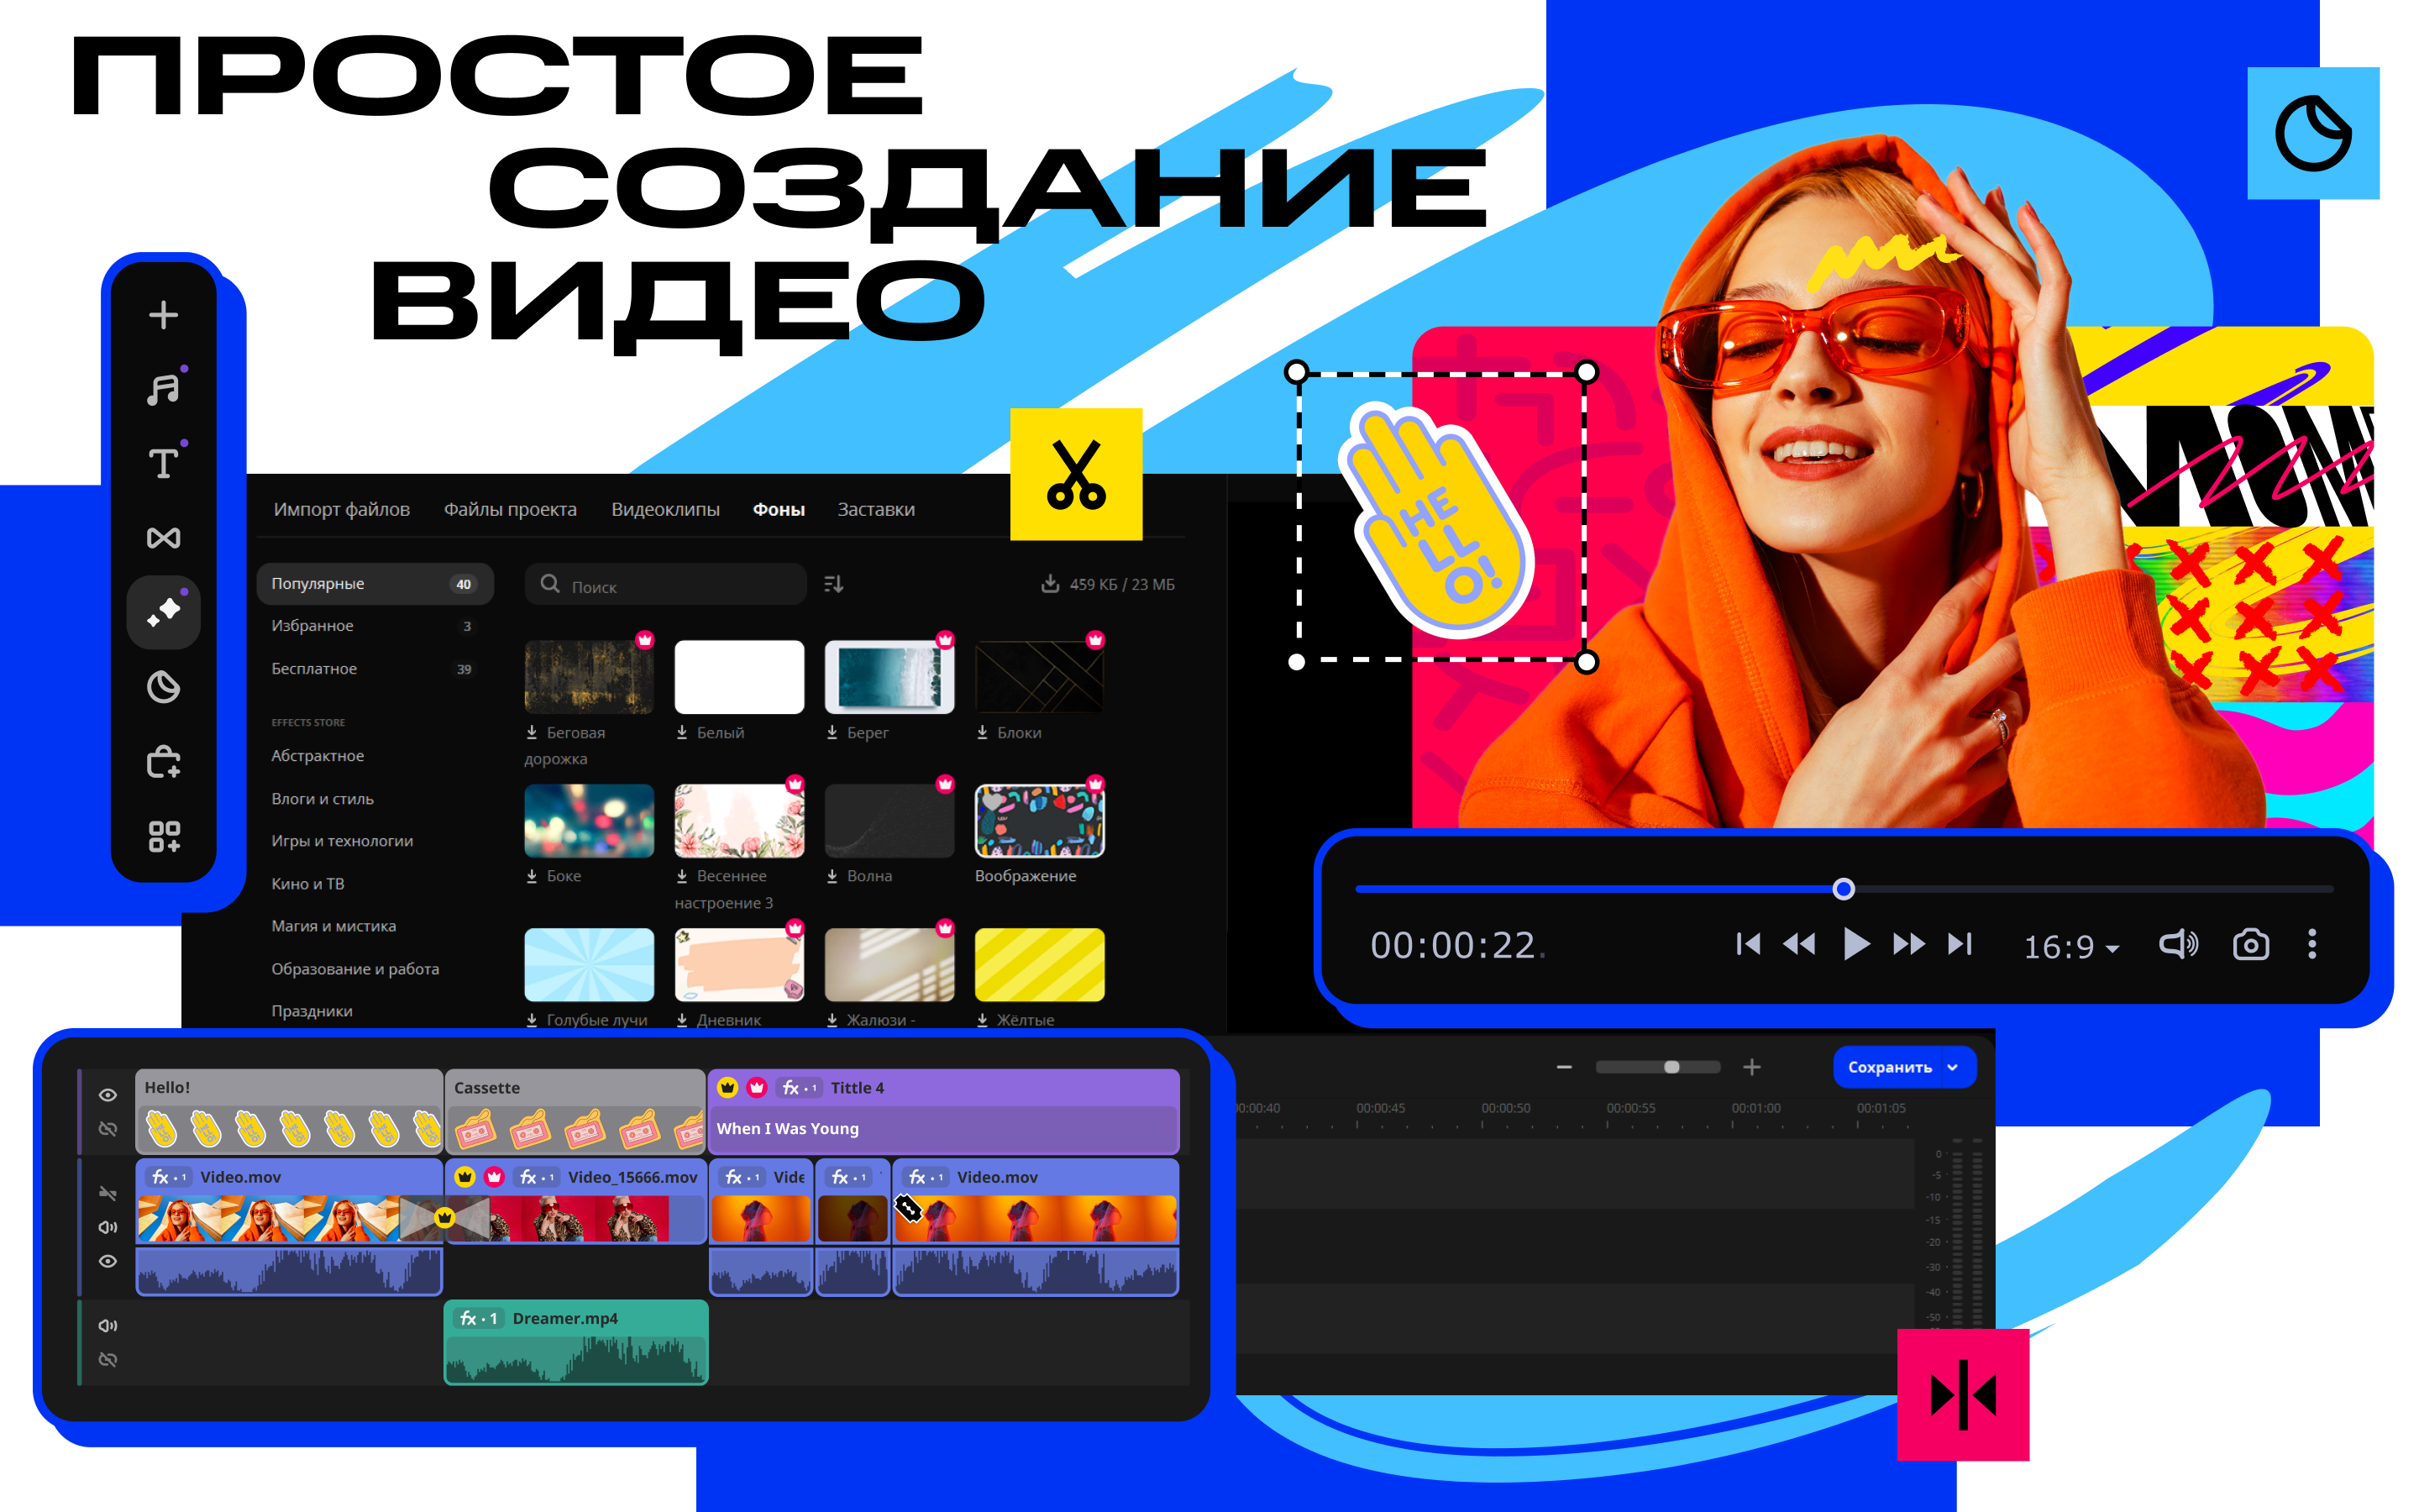This screenshot has width=2419, height=1512.
Task: Select the Белый background thumbnail
Action: (x=738, y=677)
